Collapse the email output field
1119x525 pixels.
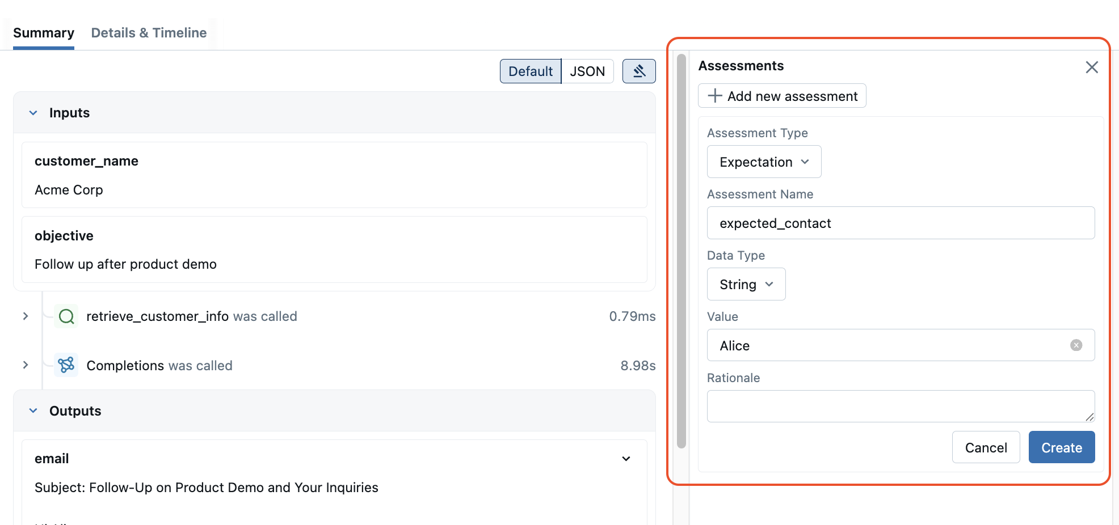(626, 458)
